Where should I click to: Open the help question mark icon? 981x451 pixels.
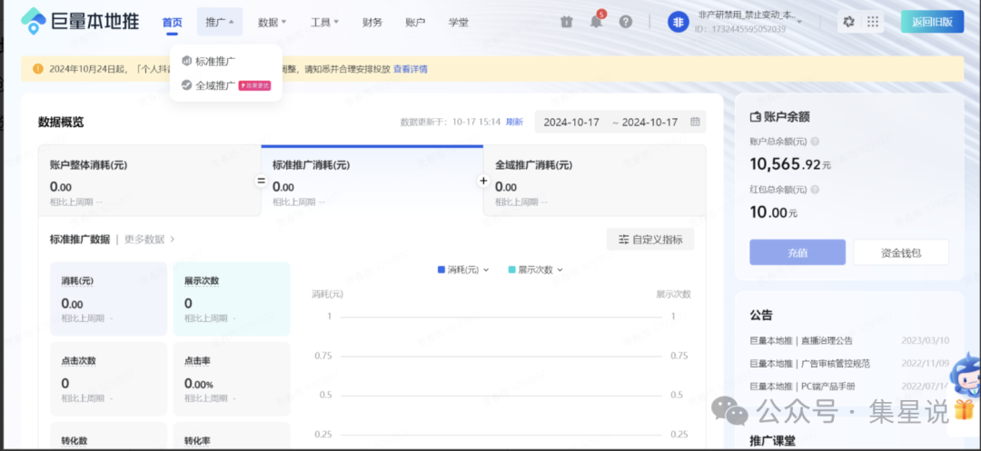tap(626, 22)
